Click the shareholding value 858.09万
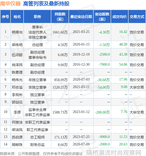146x156 pixels. [x=61, y=80]
